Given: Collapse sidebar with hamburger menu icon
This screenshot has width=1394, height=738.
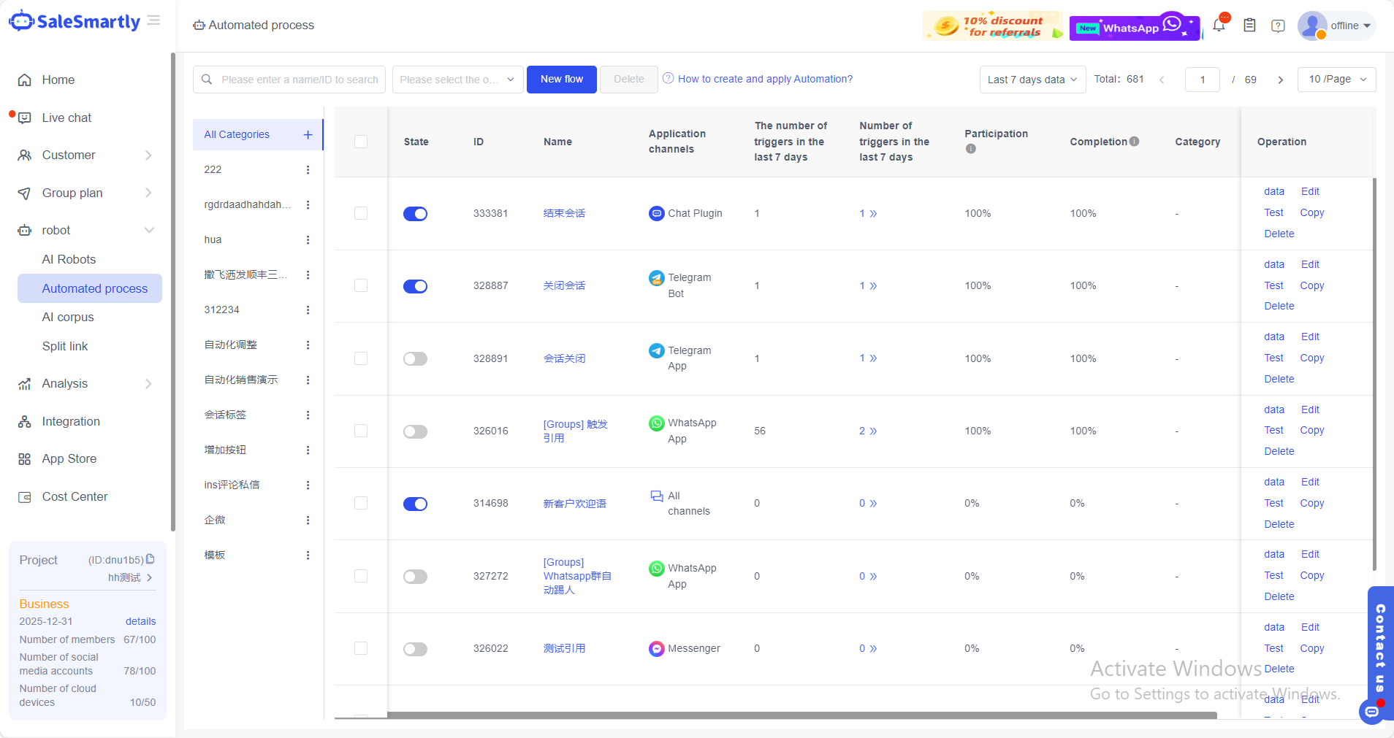Looking at the screenshot, I should [x=153, y=20].
